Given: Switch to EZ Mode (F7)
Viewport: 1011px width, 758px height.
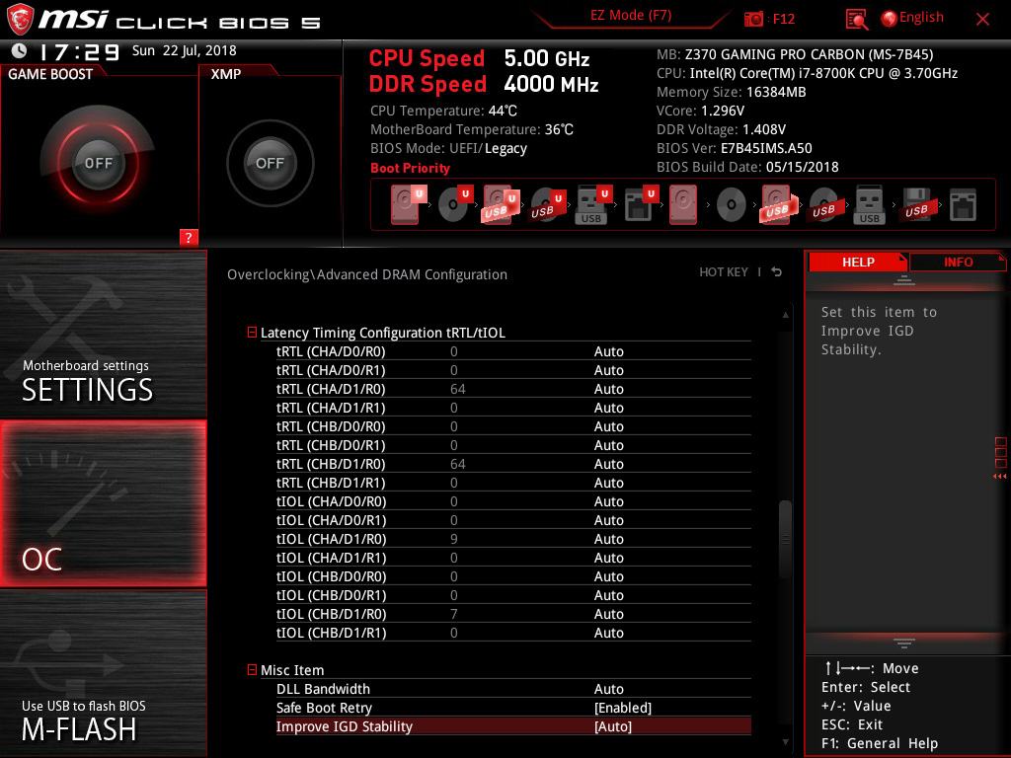Looking at the screenshot, I should (x=631, y=15).
